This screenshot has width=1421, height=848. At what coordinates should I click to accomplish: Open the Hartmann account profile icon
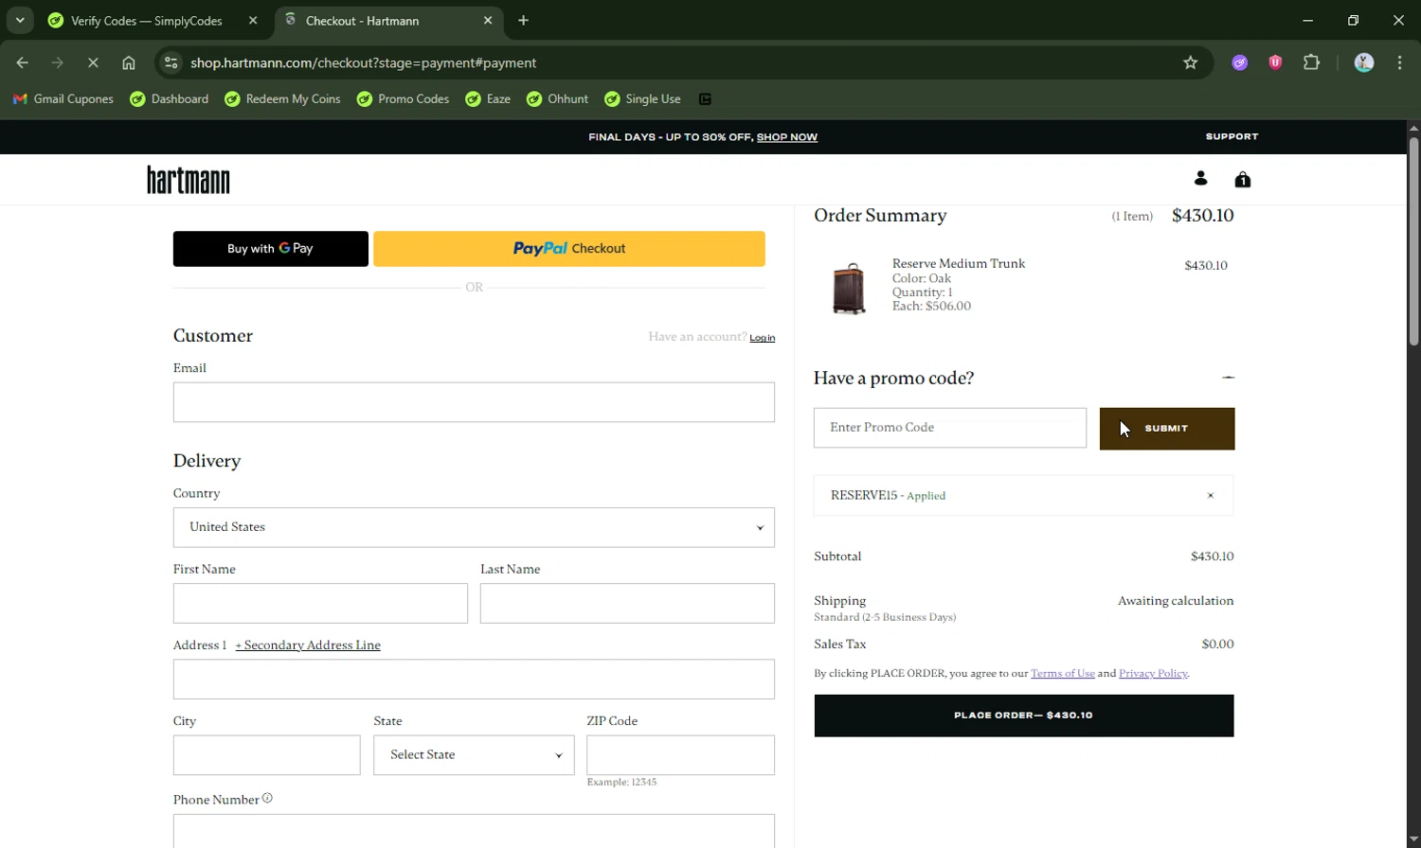1200,179
